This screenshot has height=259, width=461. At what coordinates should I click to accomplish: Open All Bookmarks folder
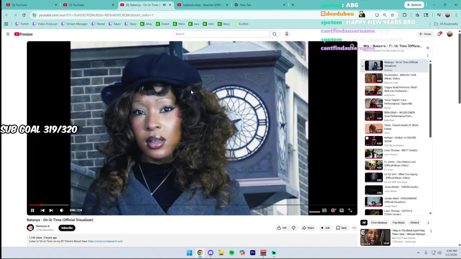(x=446, y=24)
